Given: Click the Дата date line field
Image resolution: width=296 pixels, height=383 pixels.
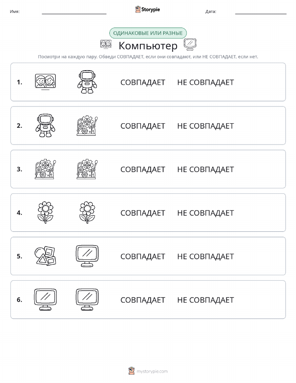Looking at the screenshot, I should 261,12.
